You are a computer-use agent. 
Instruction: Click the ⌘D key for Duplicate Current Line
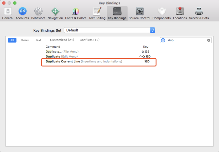147,61
